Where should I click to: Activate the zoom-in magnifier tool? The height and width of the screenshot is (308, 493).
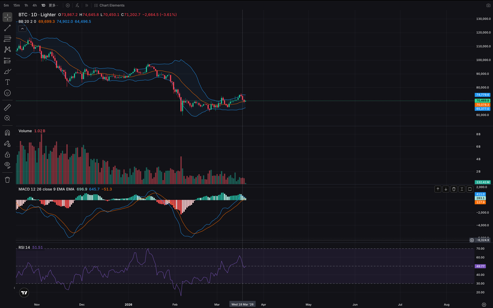(x=7, y=118)
